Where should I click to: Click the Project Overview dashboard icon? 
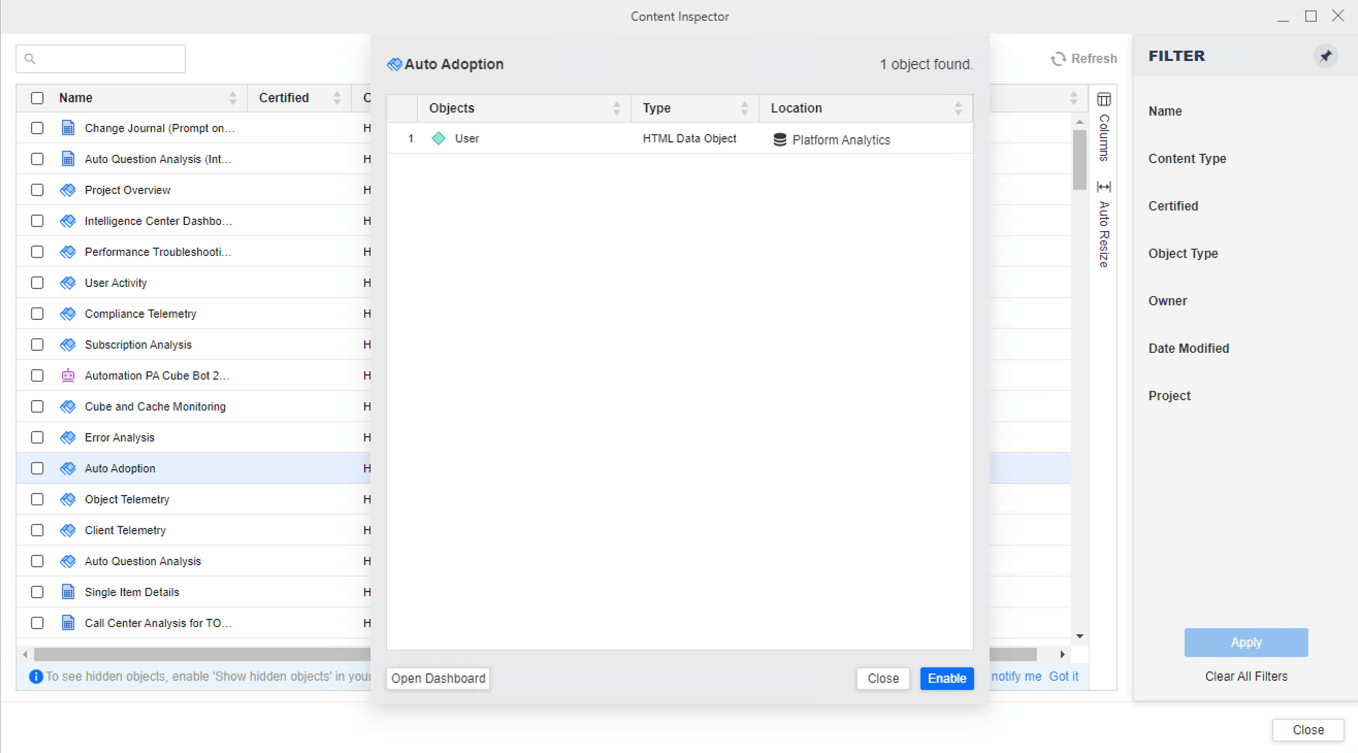tap(68, 190)
